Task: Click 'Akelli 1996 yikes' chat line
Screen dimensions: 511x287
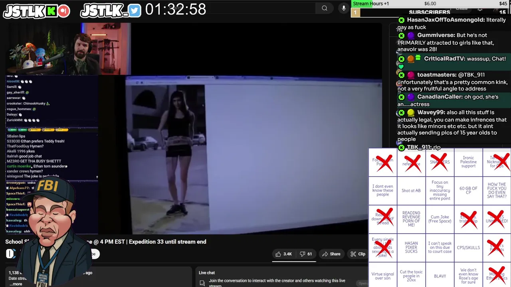Action: pyautogui.click(x=21, y=151)
